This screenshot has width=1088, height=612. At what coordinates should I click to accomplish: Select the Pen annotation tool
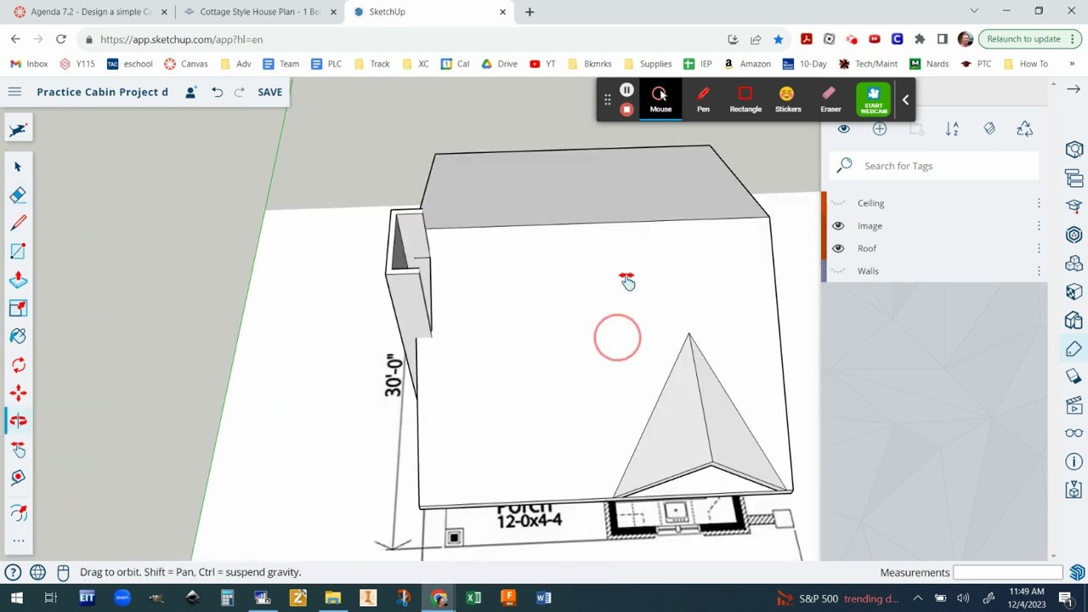click(703, 99)
